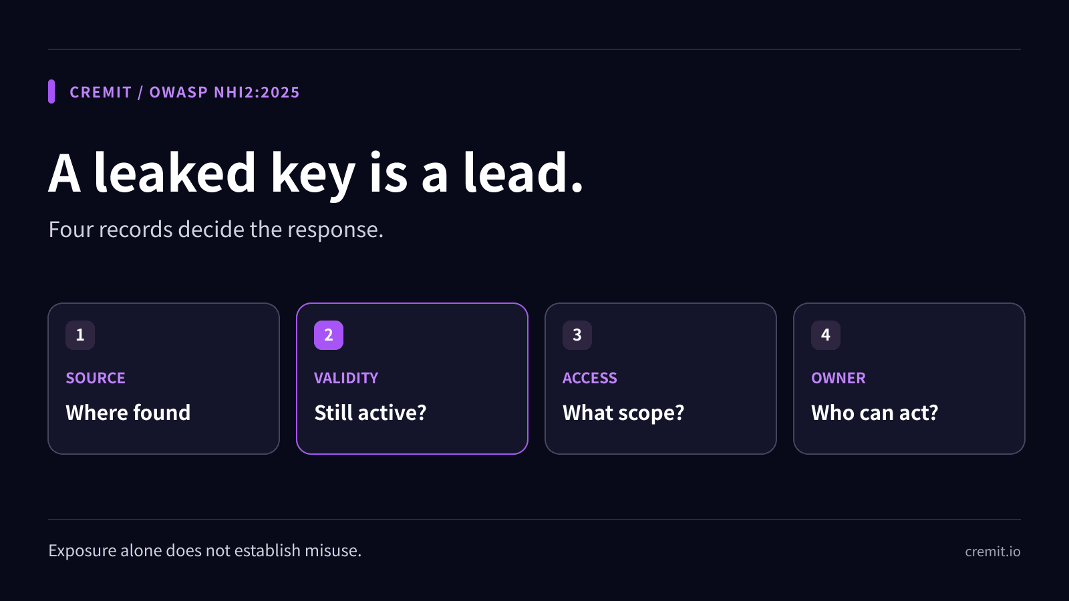Image resolution: width=1069 pixels, height=601 pixels.
Task: Click the VALIDITY label
Action: click(346, 378)
